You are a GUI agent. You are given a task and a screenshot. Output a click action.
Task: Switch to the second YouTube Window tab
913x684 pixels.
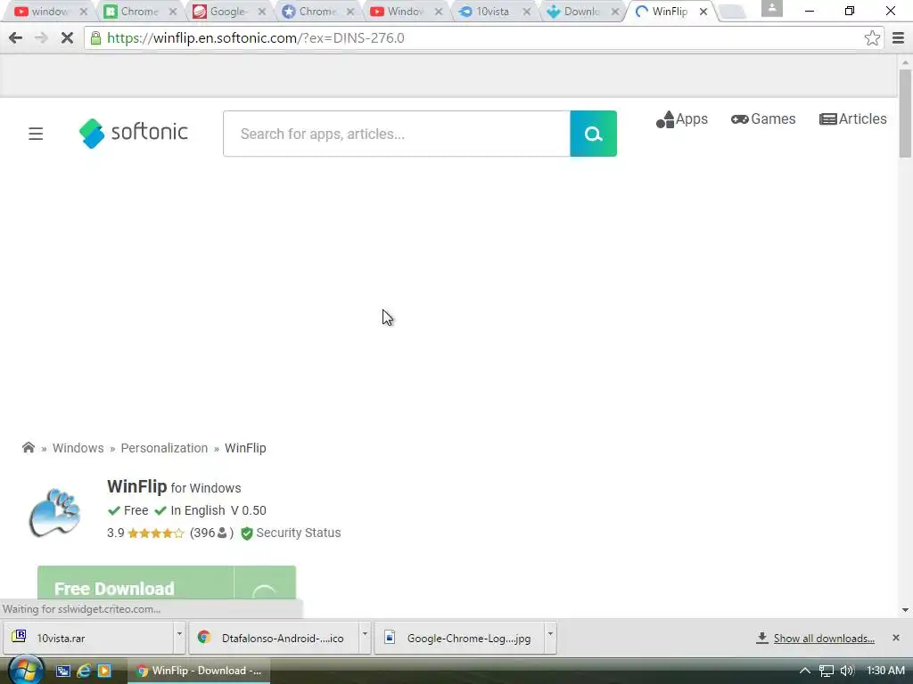coord(406,12)
